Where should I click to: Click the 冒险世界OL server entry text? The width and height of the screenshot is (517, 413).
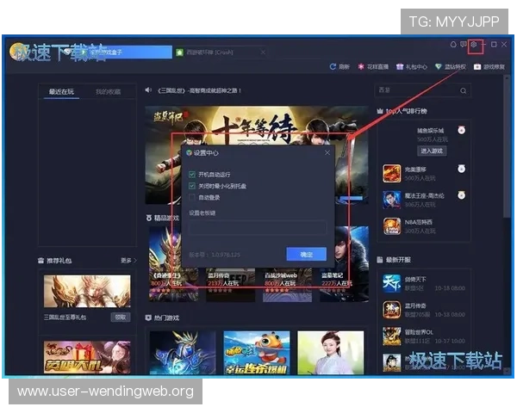[x=419, y=332]
